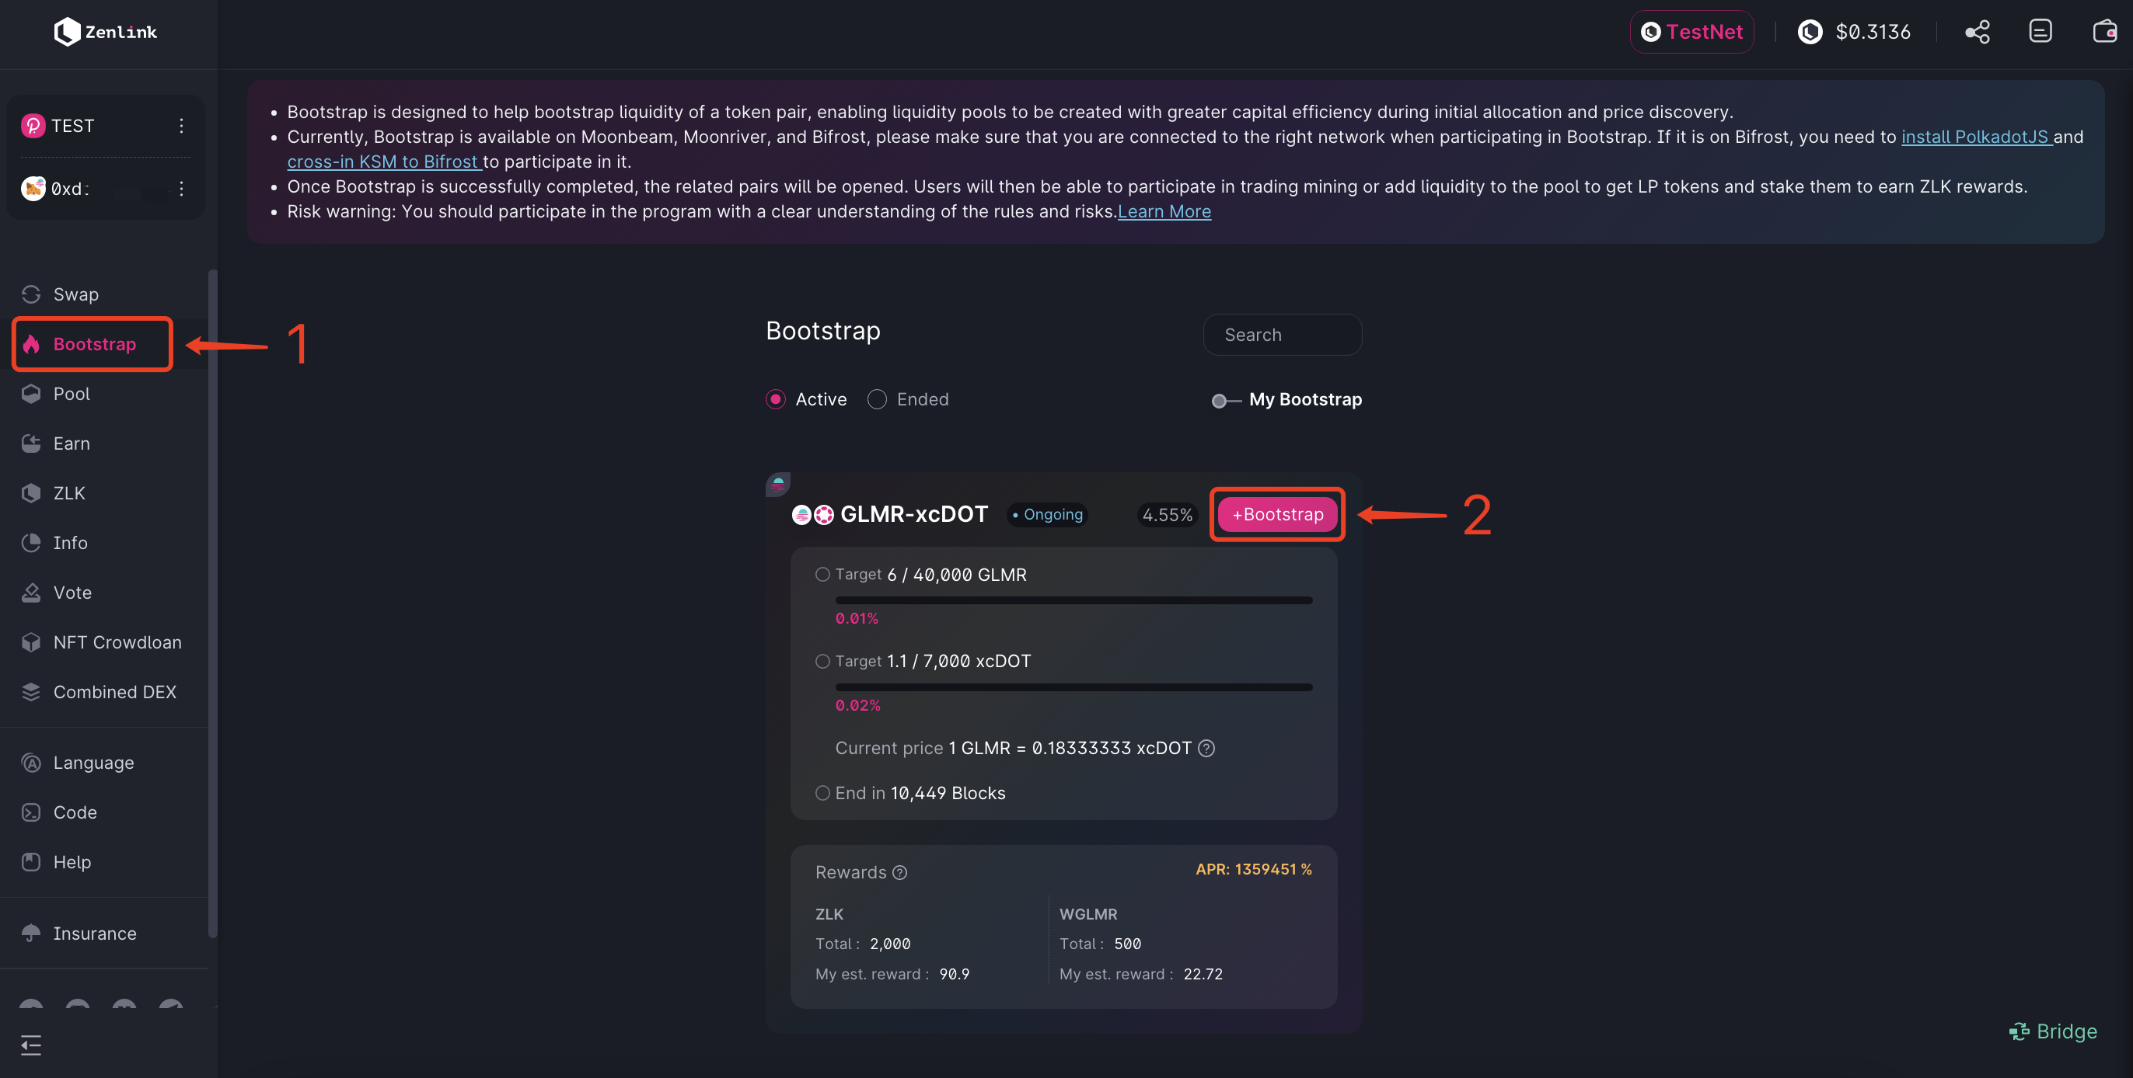Click the Bootstrap Search field
Viewport: 2133px width, 1078px height.
(x=1282, y=334)
